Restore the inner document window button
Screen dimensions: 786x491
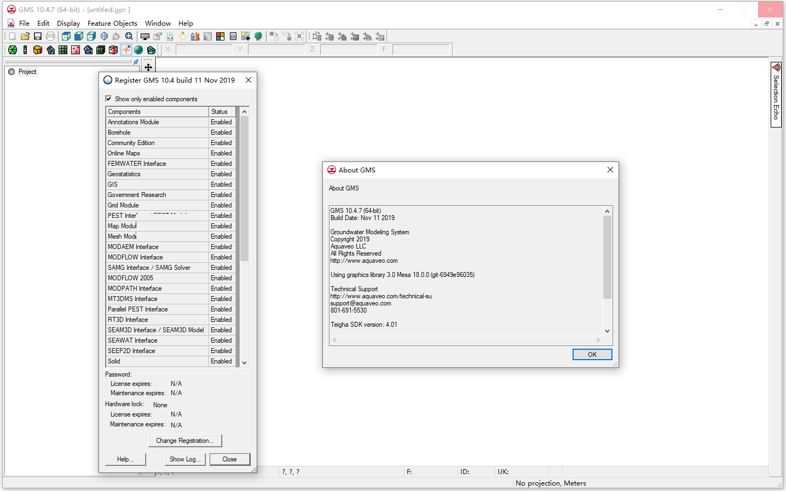click(x=767, y=24)
